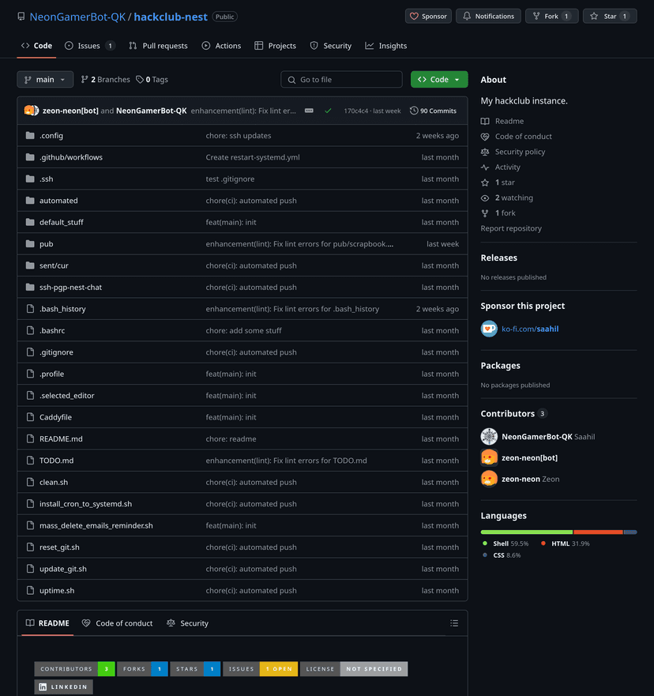View the 2 Branches link
Image resolution: width=654 pixels, height=696 pixels.
click(x=106, y=80)
